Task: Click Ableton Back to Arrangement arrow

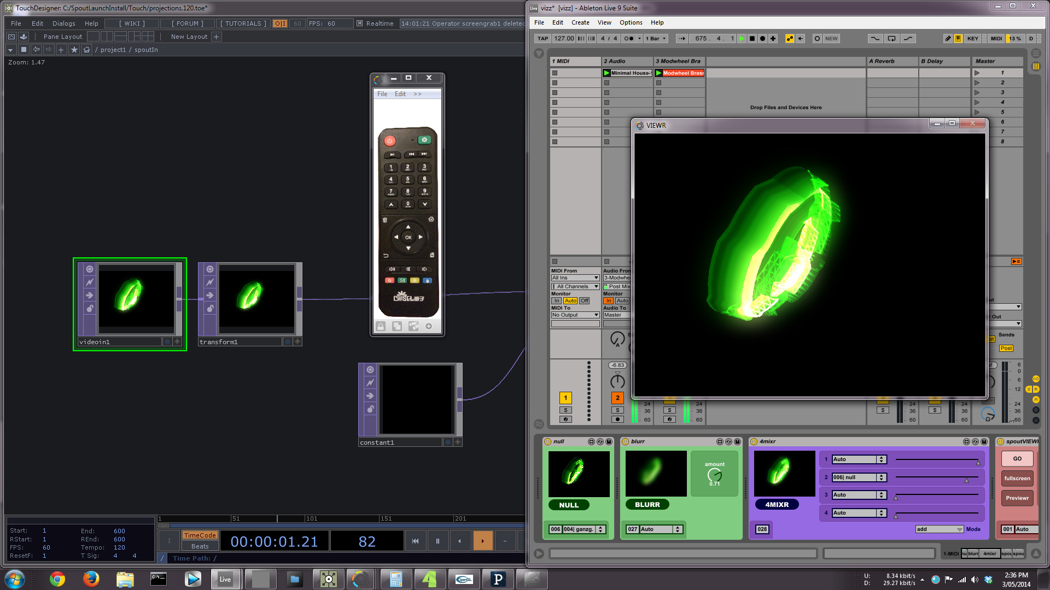Action: coord(801,39)
